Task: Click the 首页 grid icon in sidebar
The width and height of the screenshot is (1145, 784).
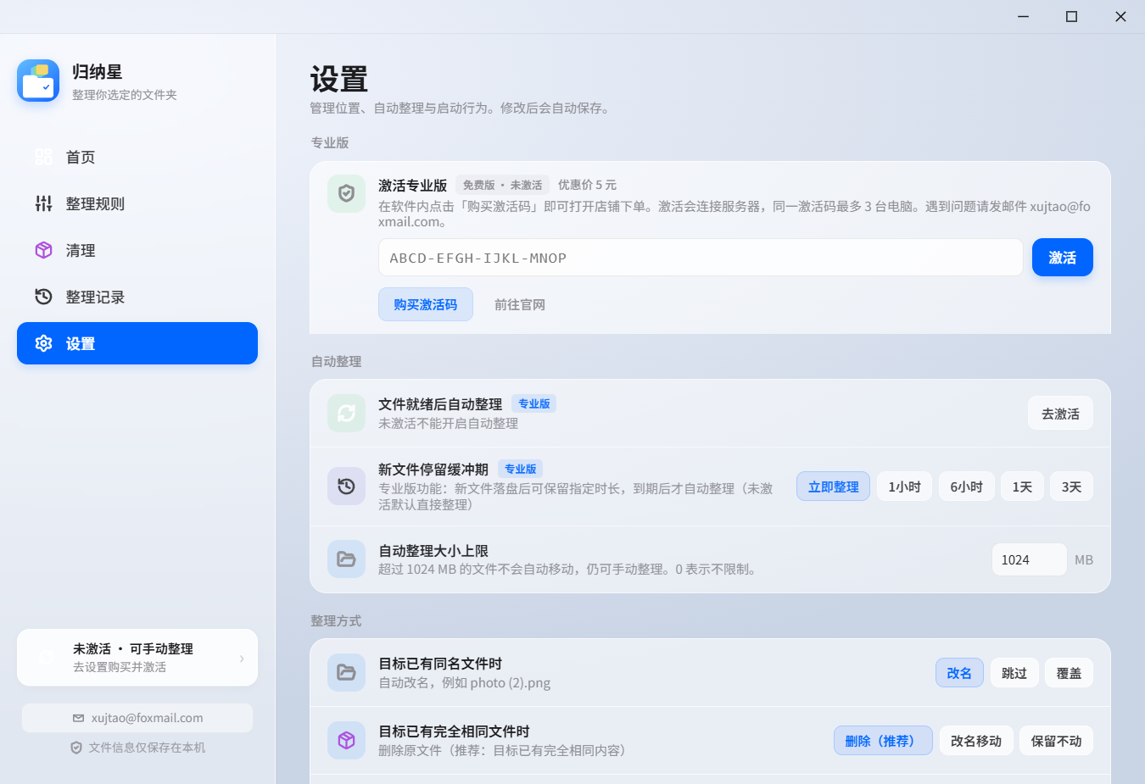Action: click(43, 157)
